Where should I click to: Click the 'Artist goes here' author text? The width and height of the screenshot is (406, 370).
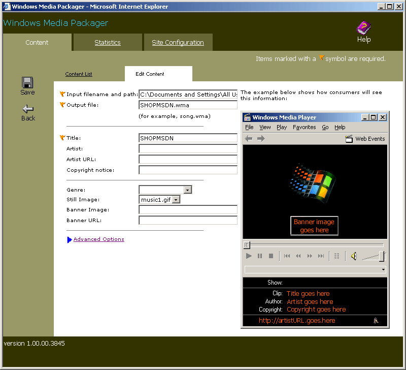click(x=310, y=301)
